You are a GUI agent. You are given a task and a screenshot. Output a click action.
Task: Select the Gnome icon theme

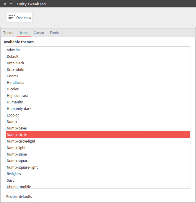(x=98, y=76)
